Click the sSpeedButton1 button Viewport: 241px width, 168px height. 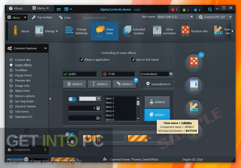(x=158, y=84)
